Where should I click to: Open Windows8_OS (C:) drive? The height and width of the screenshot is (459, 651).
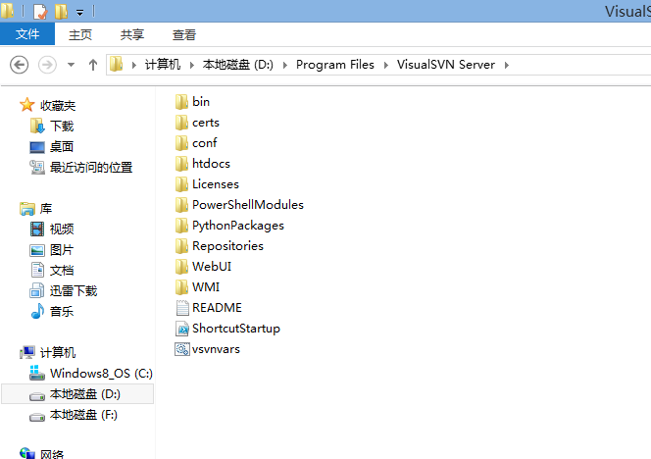click(x=101, y=374)
